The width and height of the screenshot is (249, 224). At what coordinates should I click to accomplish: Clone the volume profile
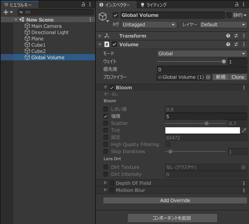[238, 77]
